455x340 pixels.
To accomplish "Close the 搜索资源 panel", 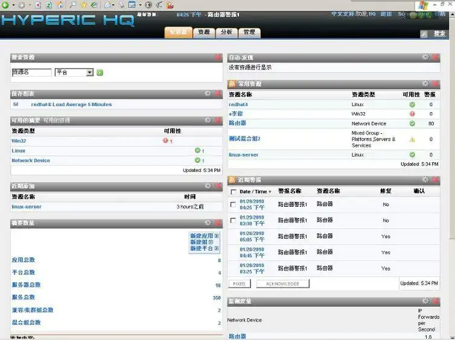I will 218,57.
